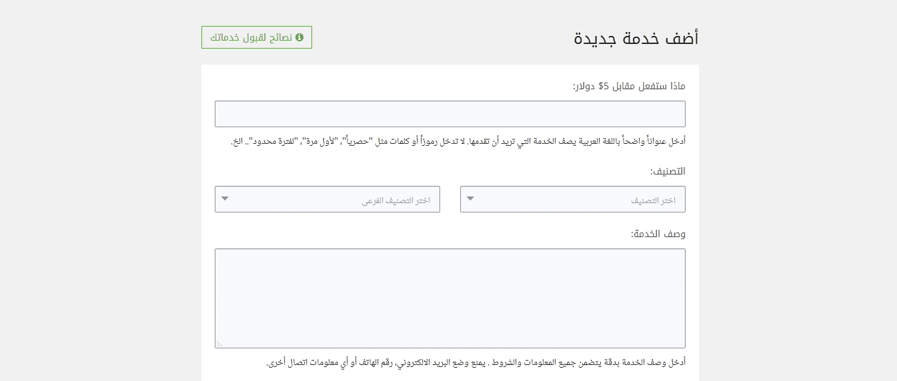
Task: Click the arrow of the subcategory dropdown
Action: tap(225, 198)
